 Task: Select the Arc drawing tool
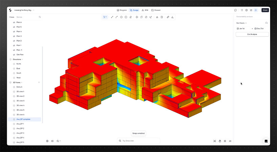(x=116, y=17)
